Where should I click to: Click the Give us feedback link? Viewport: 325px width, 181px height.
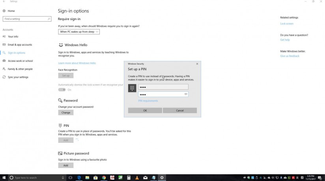[x=290, y=56]
